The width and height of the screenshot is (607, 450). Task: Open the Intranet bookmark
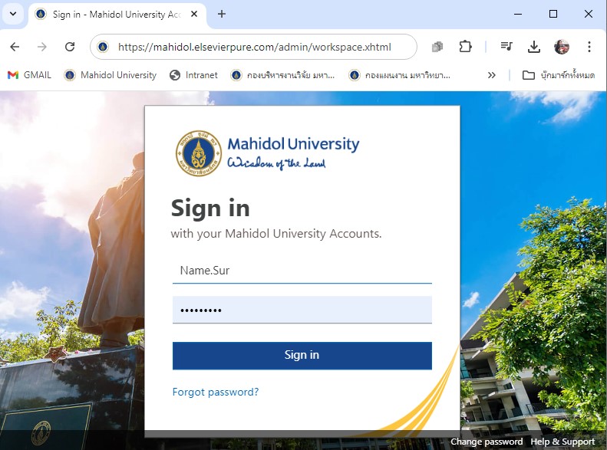[x=193, y=75]
